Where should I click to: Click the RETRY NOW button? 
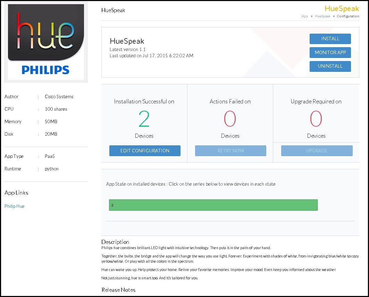click(x=230, y=151)
